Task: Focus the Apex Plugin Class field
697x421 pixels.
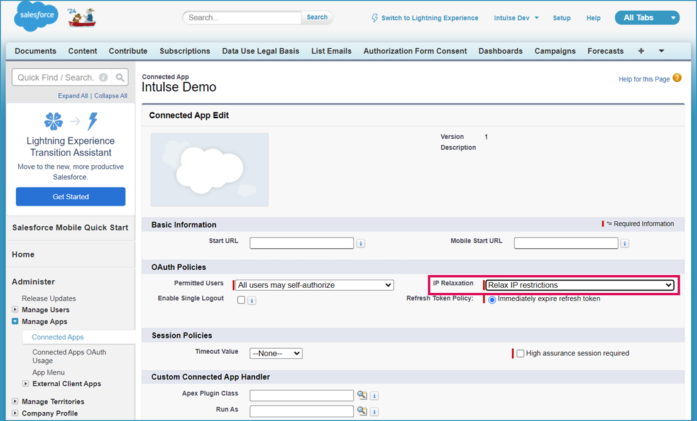Action: click(302, 396)
